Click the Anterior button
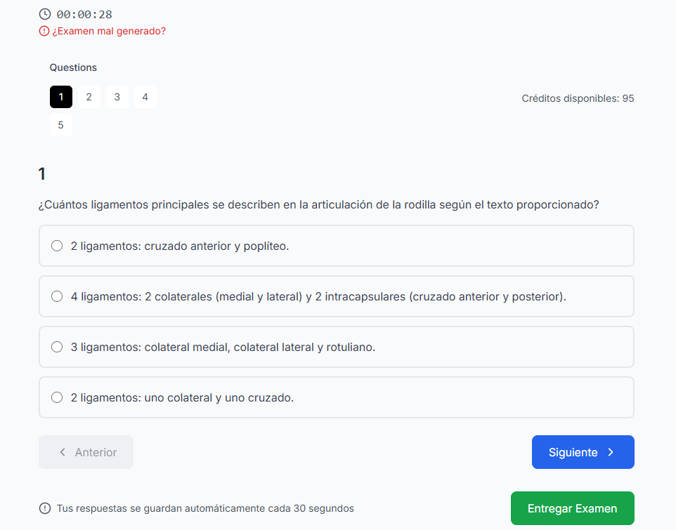The image size is (676, 530). [86, 452]
